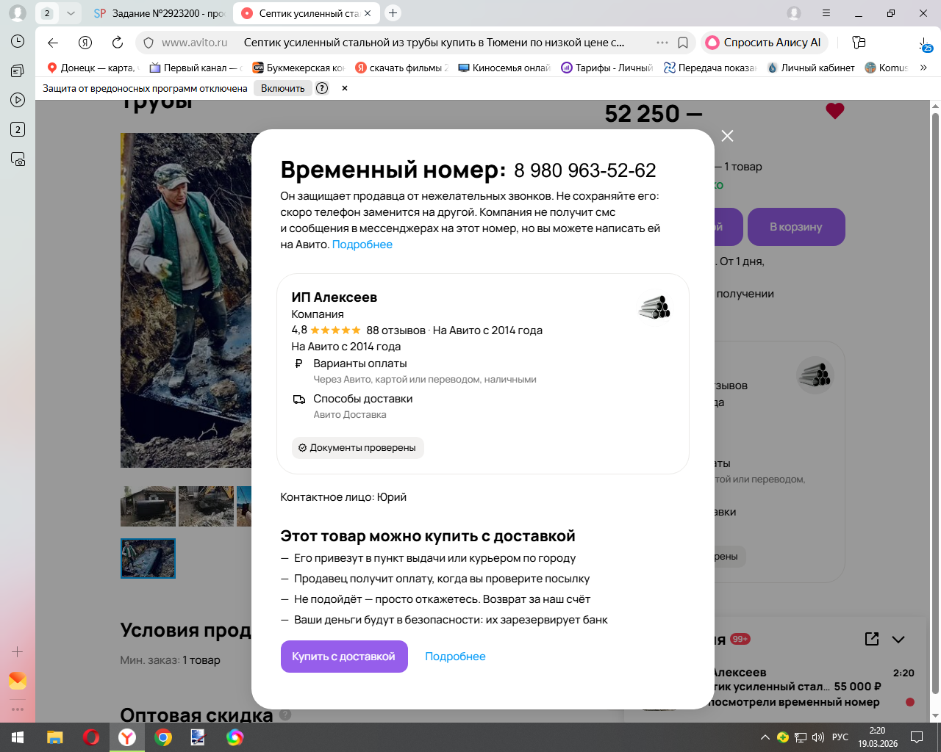The width and height of the screenshot is (941, 752).
Task: Open 'Личный кабинет' bookmark
Action: point(811,68)
